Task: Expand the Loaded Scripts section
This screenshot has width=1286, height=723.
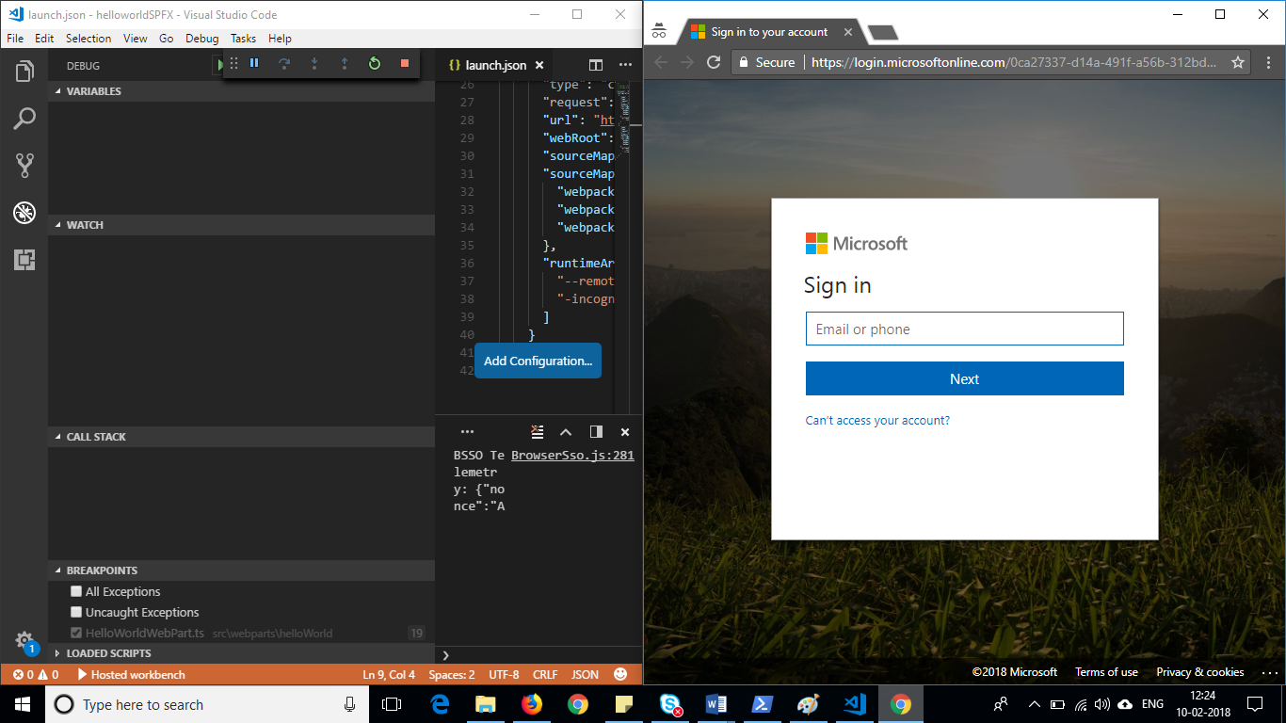Action: [x=242, y=652]
